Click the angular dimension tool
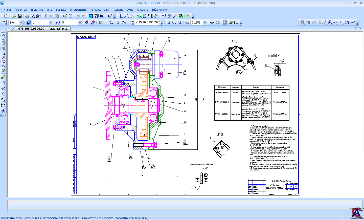This screenshot has height=220, width=364. tap(3, 100)
